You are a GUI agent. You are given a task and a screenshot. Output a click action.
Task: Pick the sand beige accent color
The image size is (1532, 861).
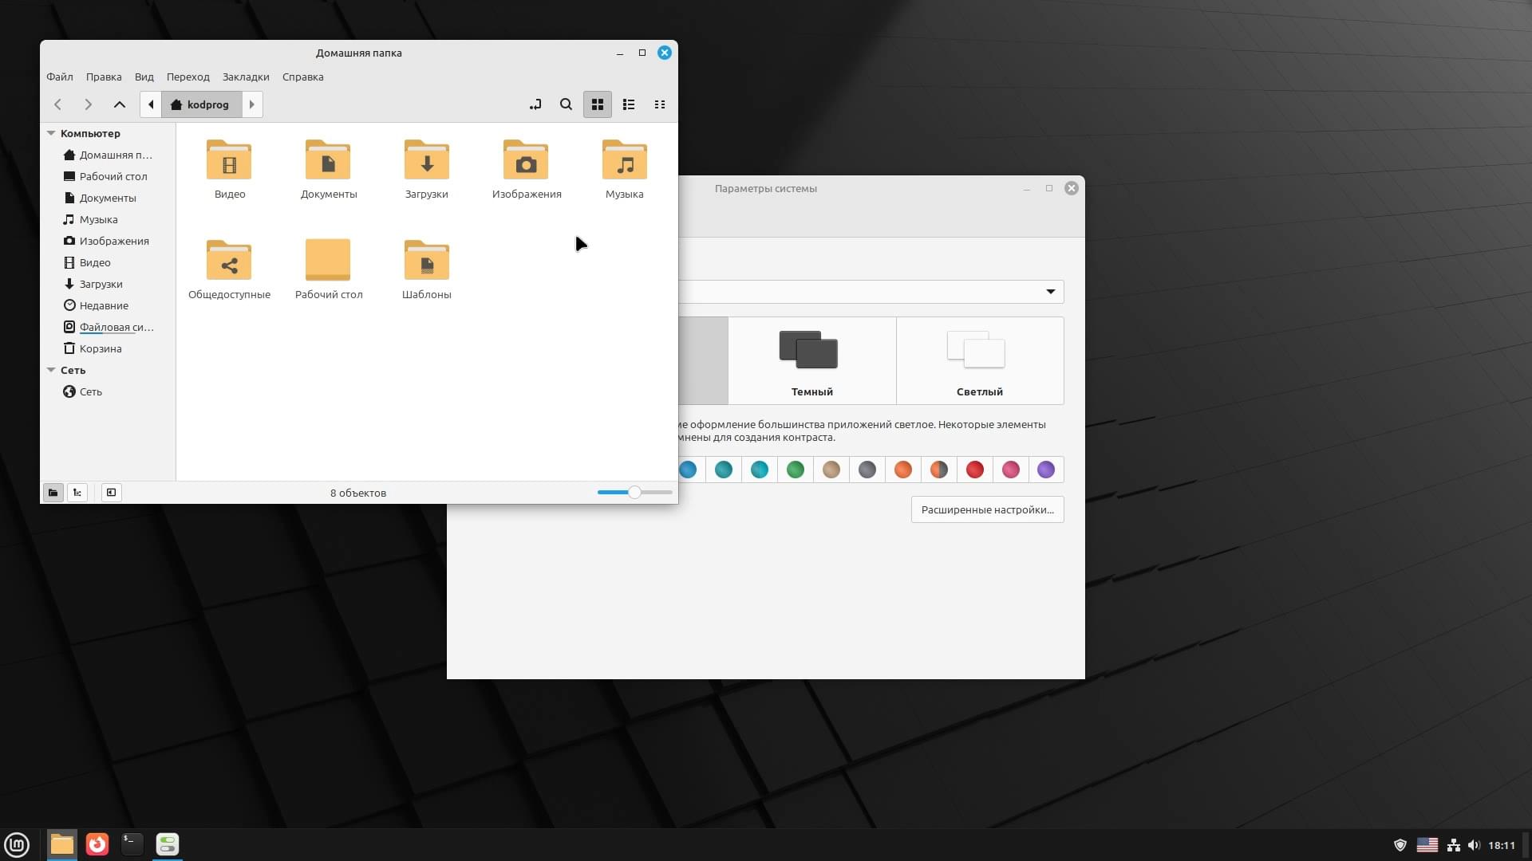pyautogui.click(x=831, y=470)
